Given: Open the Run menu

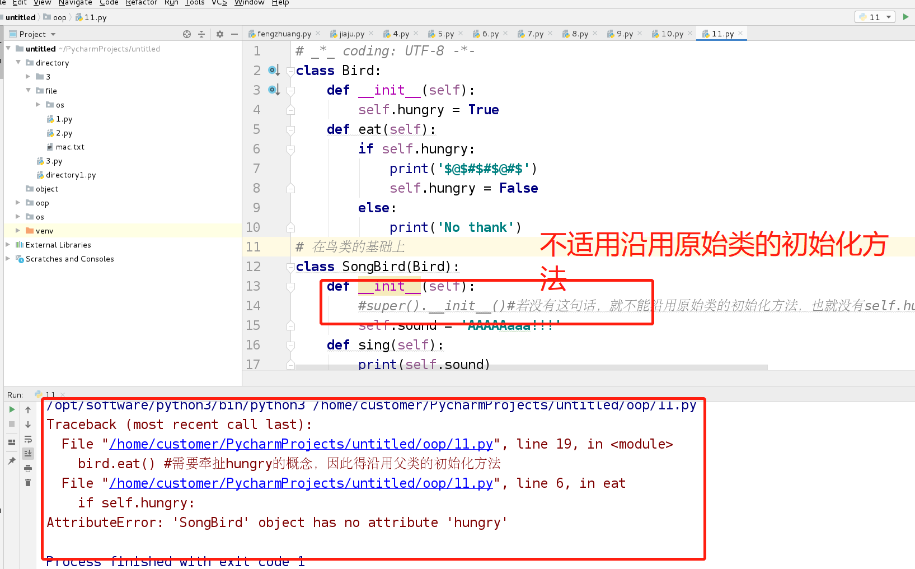Looking at the screenshot, I should tap(171, 3).
